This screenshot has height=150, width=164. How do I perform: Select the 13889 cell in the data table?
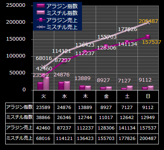click(x=85, y=107)
